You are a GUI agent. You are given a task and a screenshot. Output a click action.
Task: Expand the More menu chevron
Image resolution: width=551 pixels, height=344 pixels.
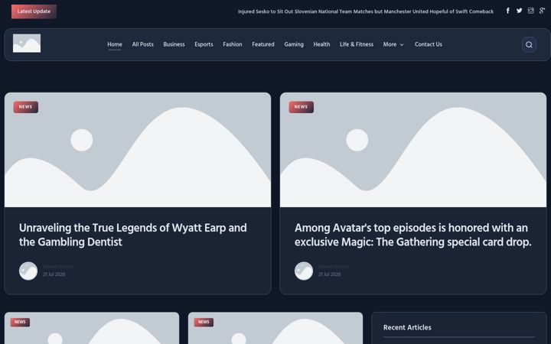point(402,44)
